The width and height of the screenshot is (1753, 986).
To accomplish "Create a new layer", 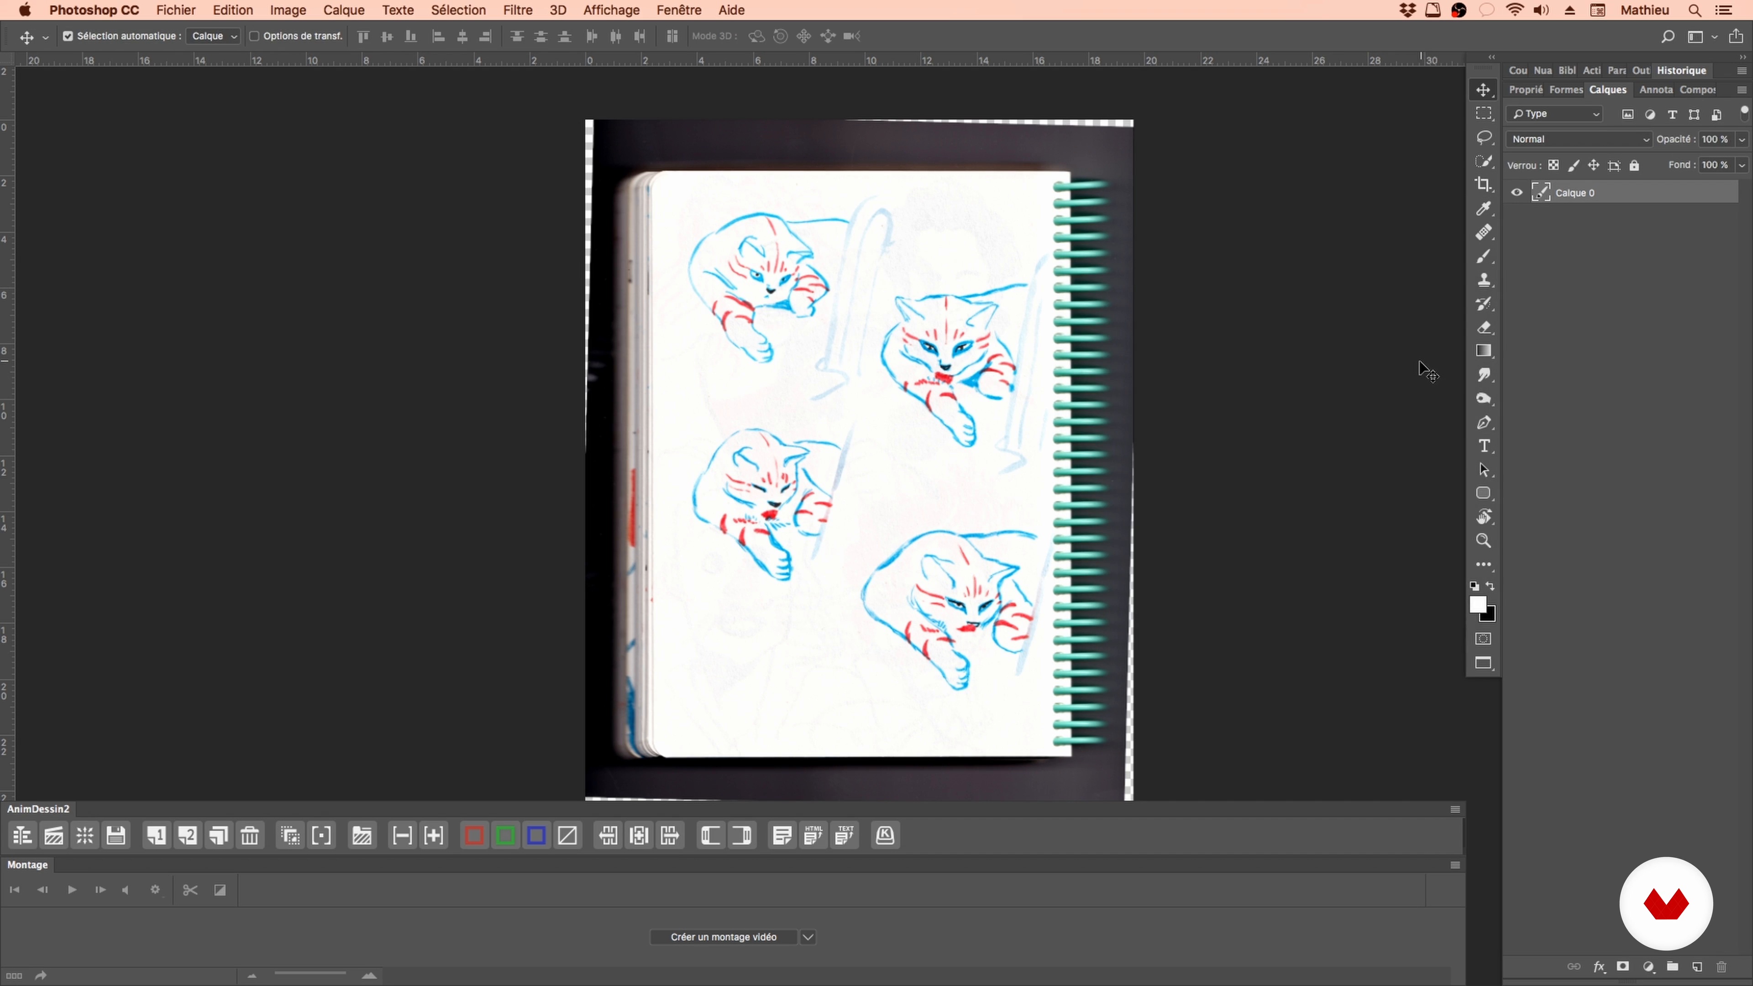I will pos(1697,967).
